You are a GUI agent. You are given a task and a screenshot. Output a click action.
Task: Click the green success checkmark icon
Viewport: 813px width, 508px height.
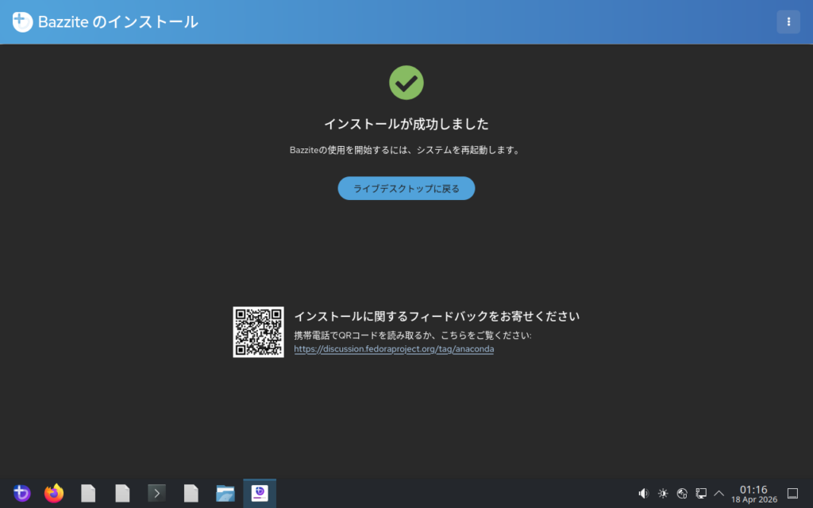(x=406, y=83)
